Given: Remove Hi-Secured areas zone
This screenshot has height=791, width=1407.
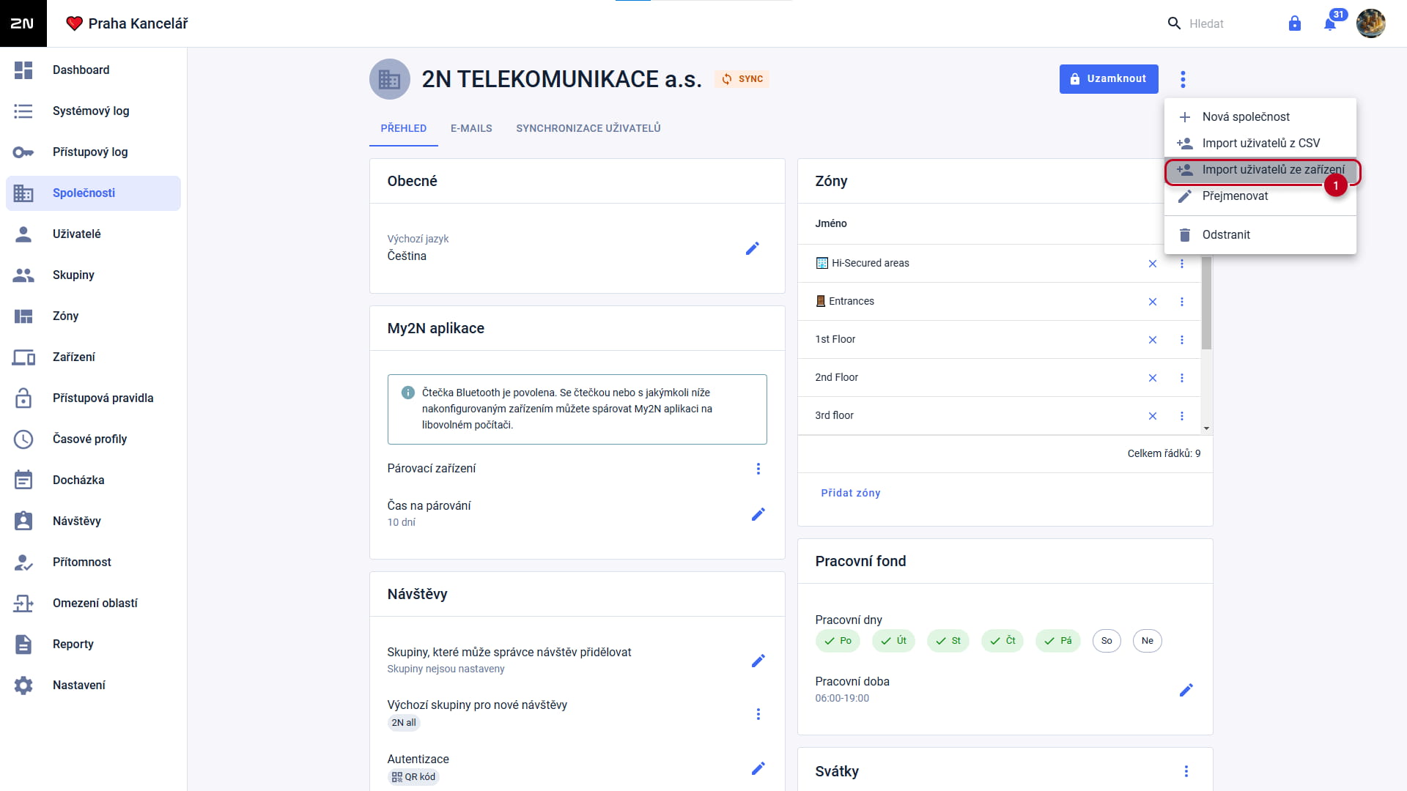Looking at the screenshot, I should pos(1152,264).
